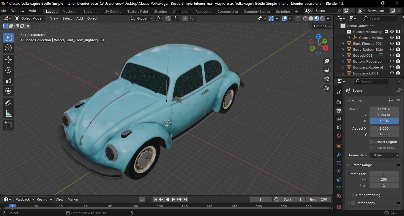Open the Playback dropdown menu
Image resolution: width=404 pixels, height=216 pixels.
[25, 199]
